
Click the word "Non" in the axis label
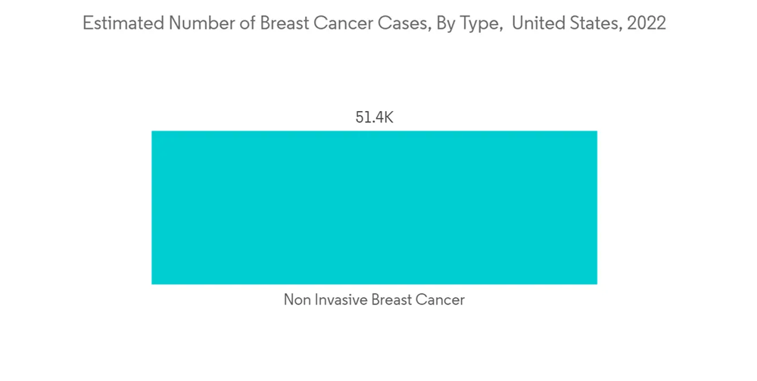297,300
